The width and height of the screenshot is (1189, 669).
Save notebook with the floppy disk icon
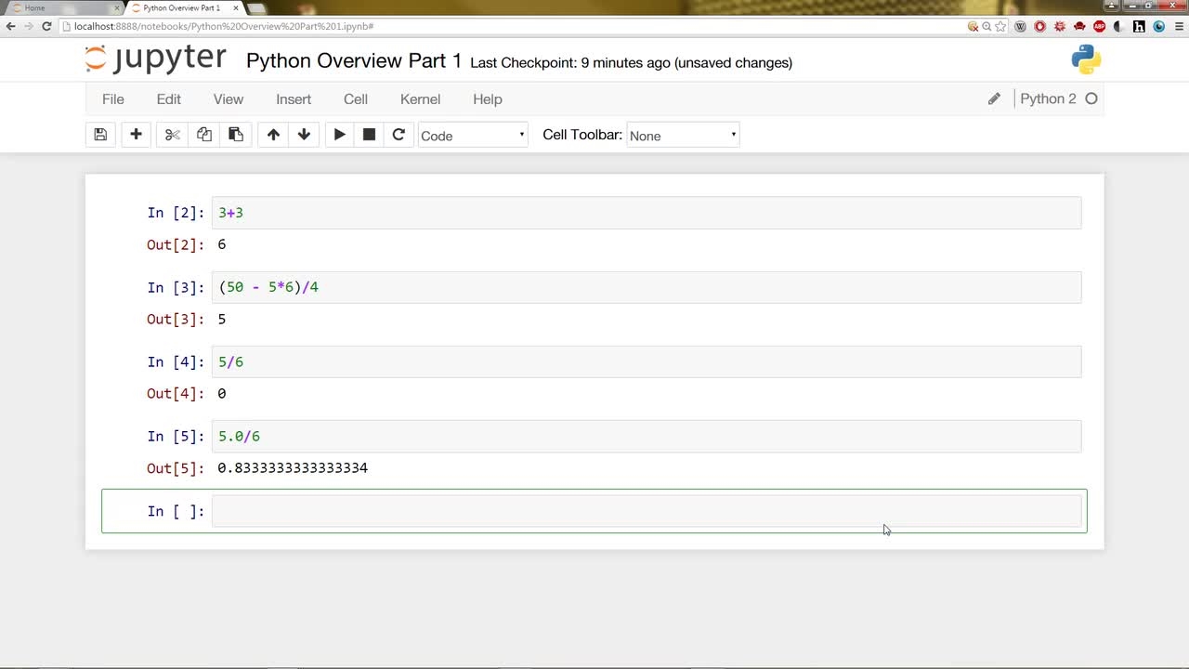[x=100, y=135]
